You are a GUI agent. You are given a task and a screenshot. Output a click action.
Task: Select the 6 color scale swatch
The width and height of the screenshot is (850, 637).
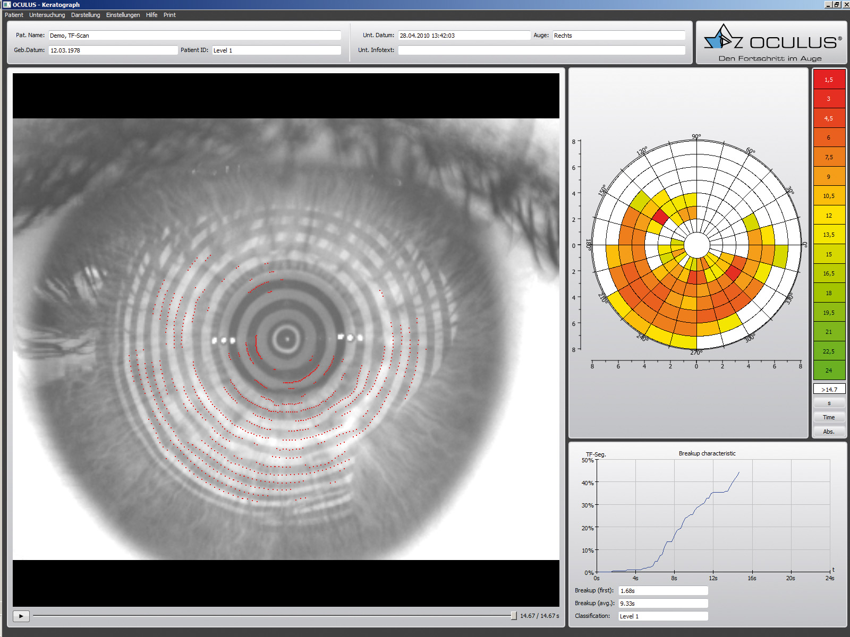(x=829, y=137)
